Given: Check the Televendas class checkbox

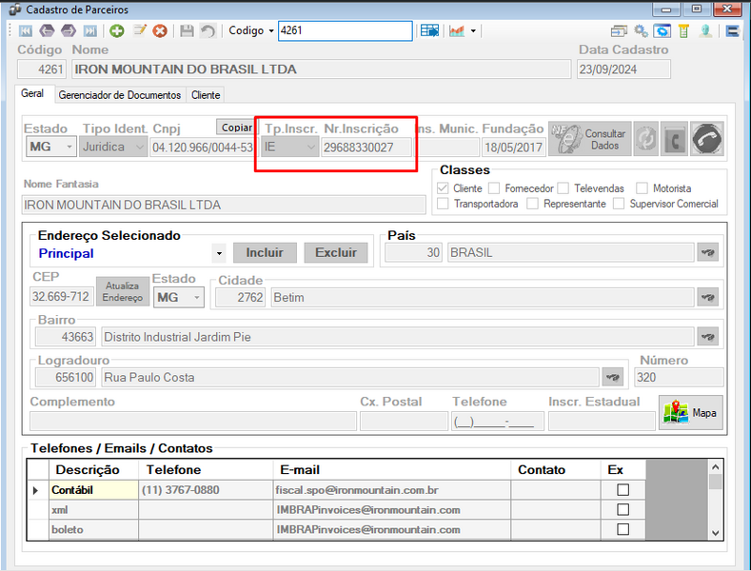Looking at the screenshot, I should (563, 188).
